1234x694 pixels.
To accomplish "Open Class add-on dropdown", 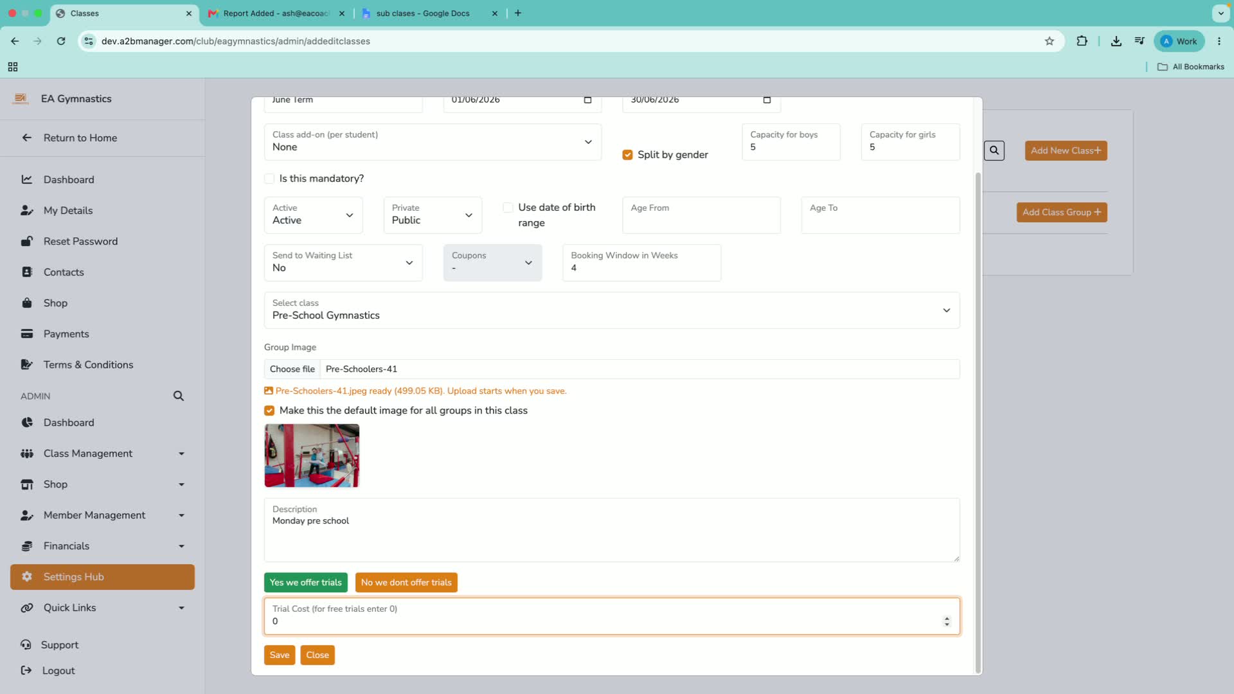I will (433, 142).
